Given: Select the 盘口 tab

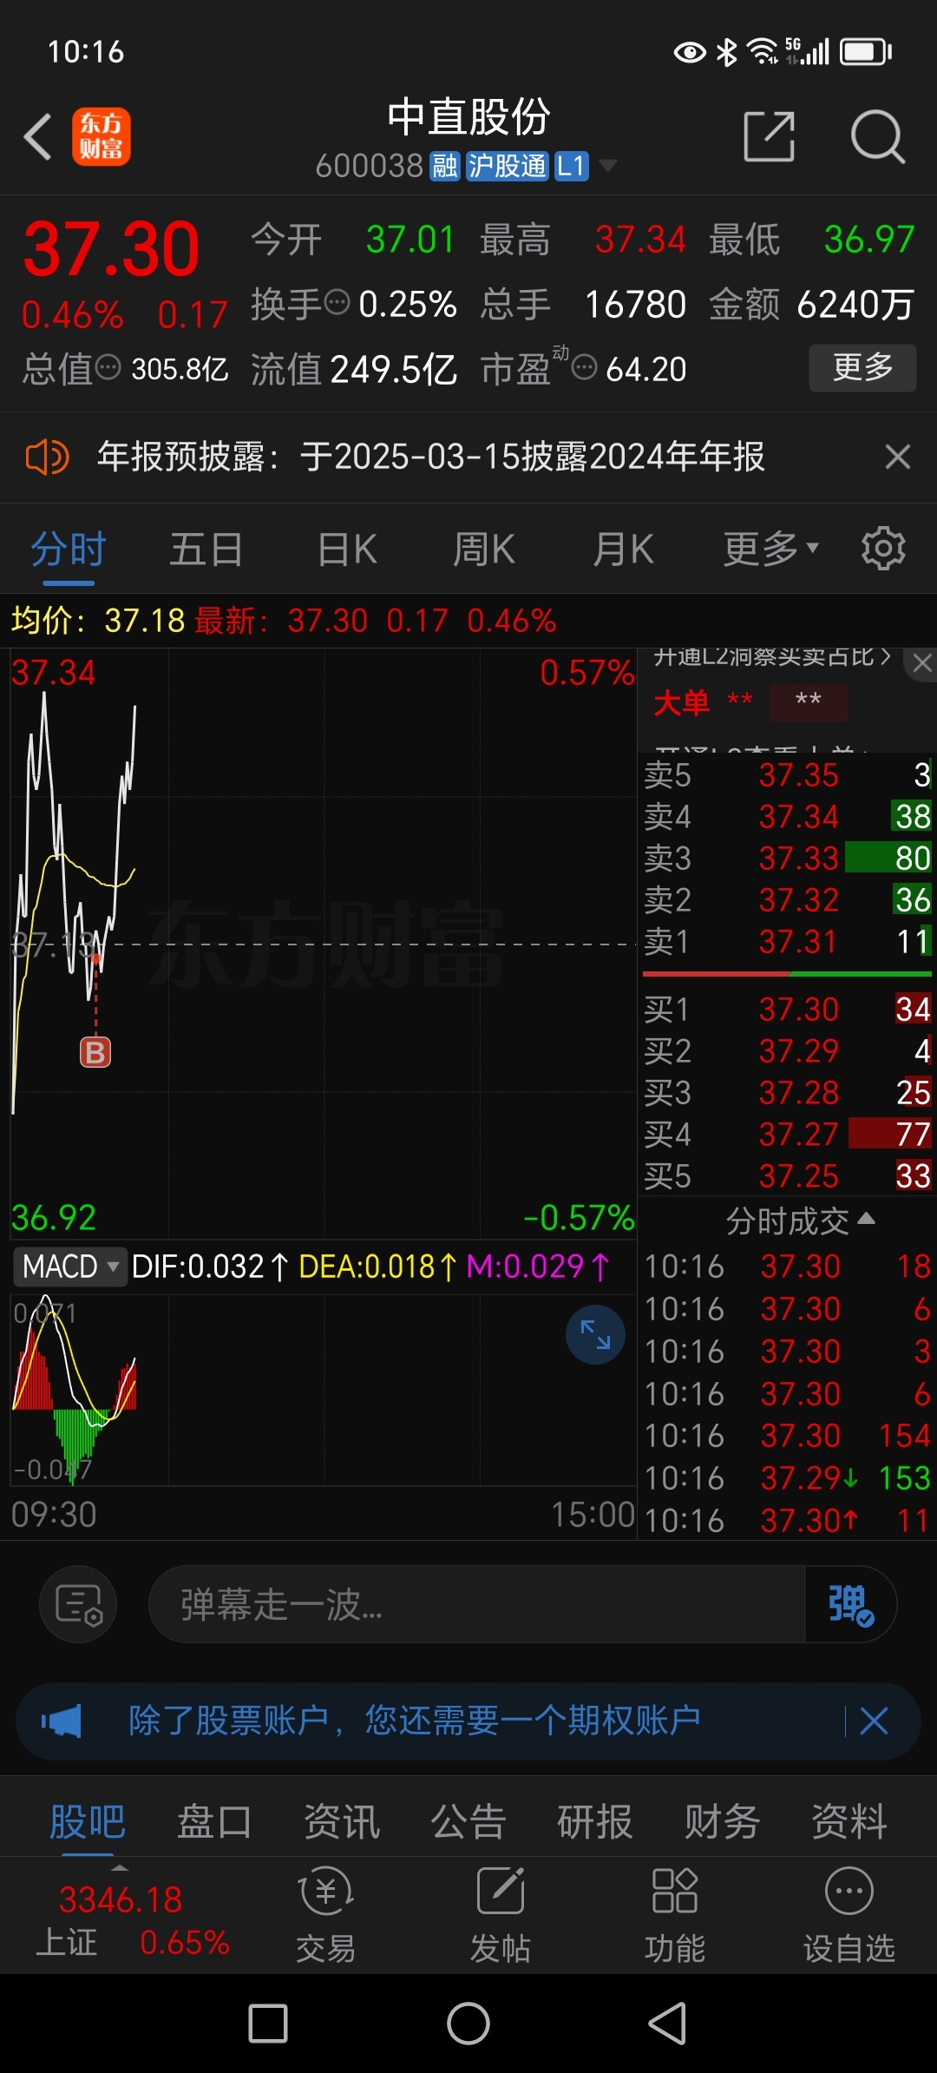Looking at the screenshot, I should click(214, 1821).
